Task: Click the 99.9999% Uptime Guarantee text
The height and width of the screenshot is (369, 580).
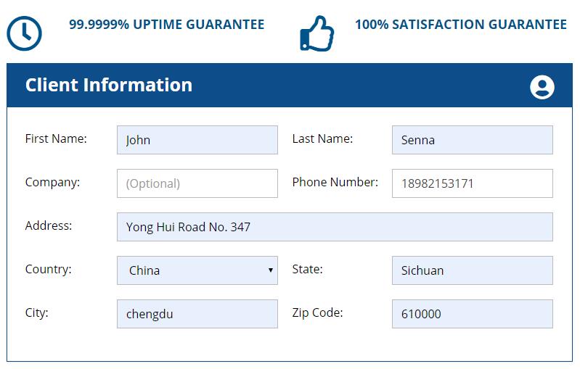Action: click(x=167, y=25)
